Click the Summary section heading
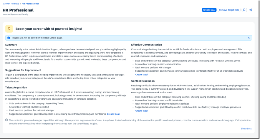This screenshot has width=260, height=139. pos(11,45)
